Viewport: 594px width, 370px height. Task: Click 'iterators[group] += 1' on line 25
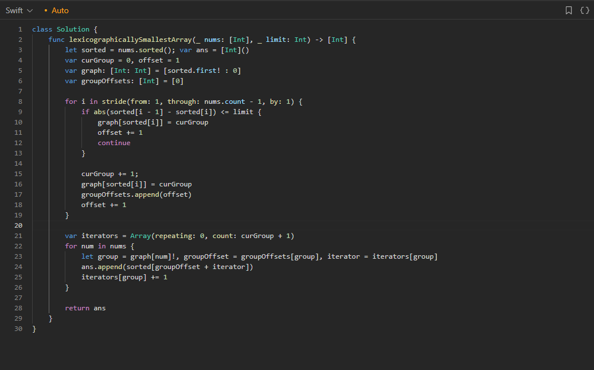(x=124, y=277)
